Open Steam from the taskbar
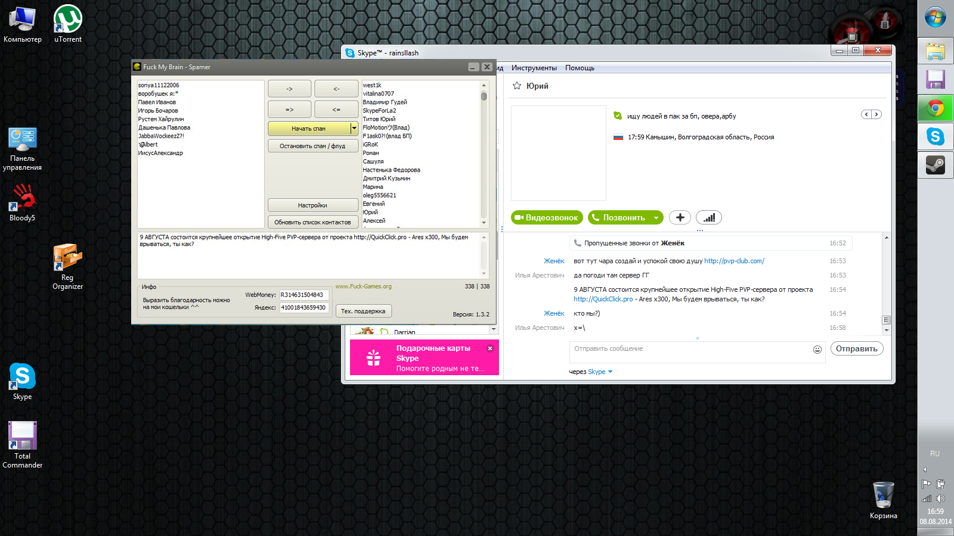Screen dimensions: 954x536 tap(936, 165)
